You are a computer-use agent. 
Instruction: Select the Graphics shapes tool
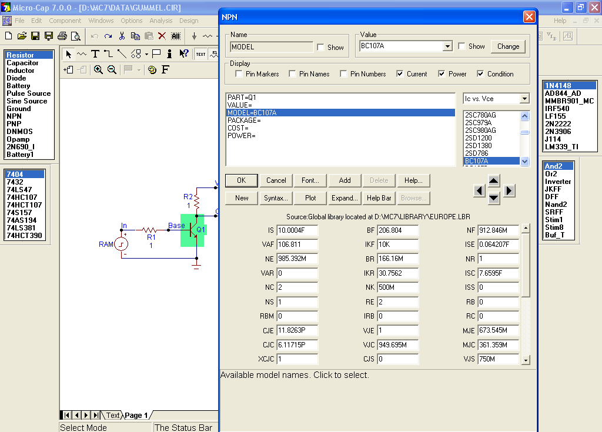point(136,53)
